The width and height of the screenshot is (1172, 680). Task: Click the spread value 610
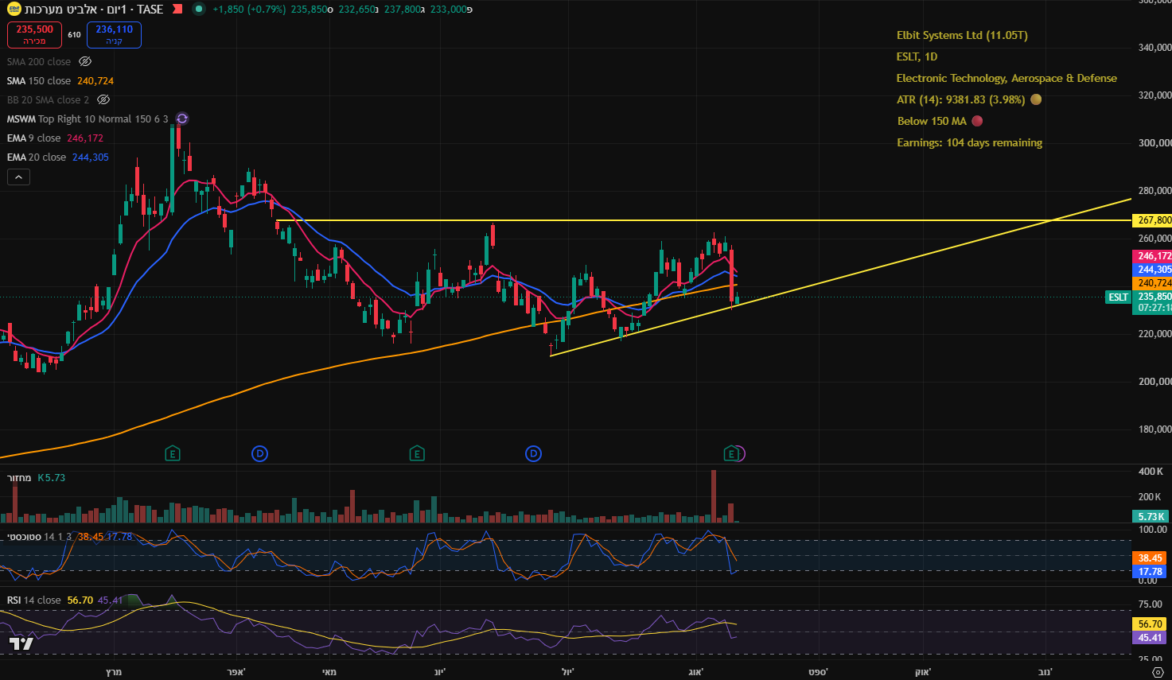click(x=74, y=35)
